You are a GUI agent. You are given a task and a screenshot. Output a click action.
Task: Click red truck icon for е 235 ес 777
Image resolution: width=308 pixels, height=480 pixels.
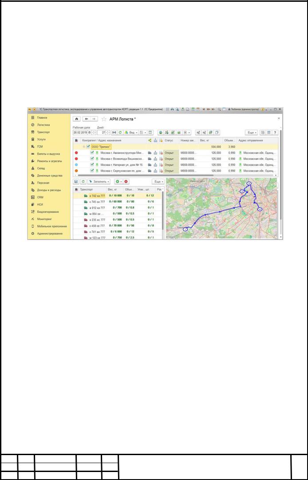(x=86, y=220)
